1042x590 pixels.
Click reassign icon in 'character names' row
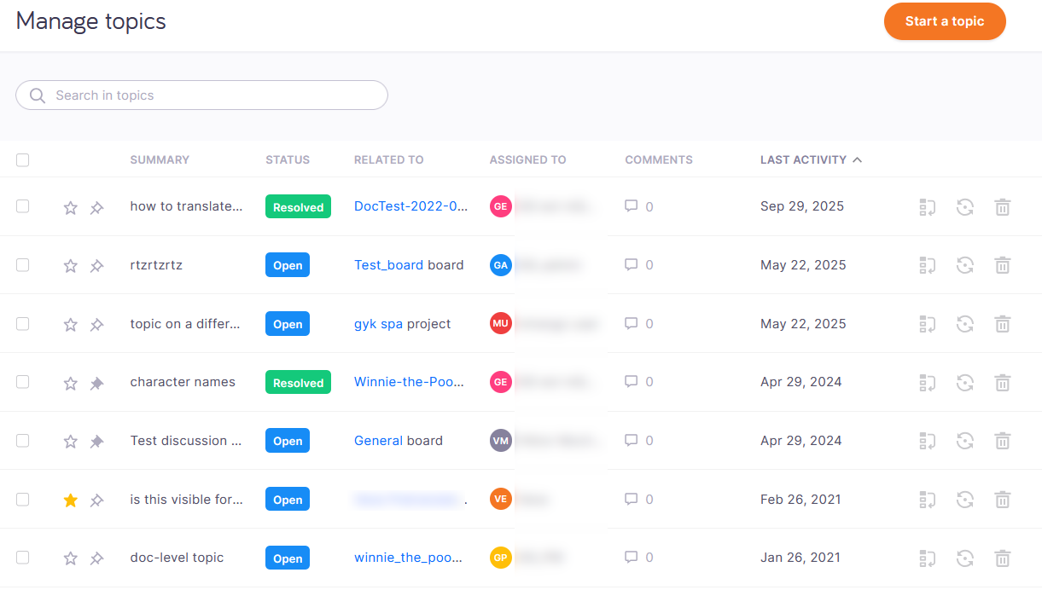coord(928,383)
